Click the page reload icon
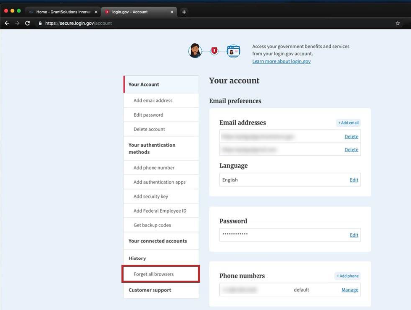411x310 pixels. pyautogui.click(x=27, y=23)
